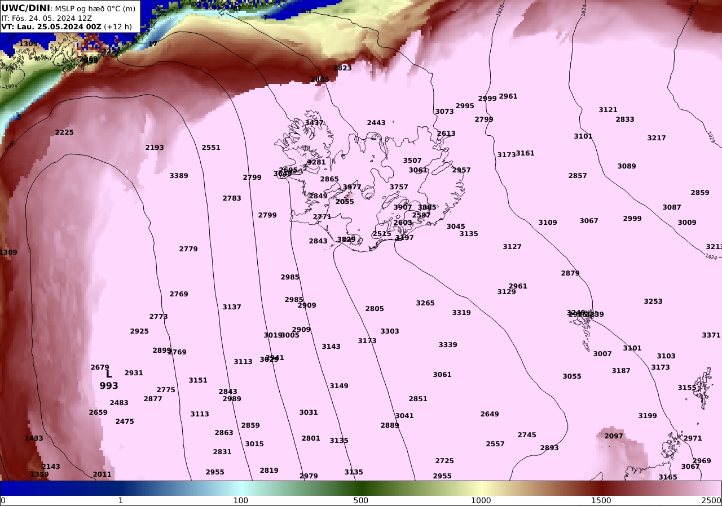Click the height value 3339
The width and height of the screenshot is (722, 506).
(x=448, y=345)
